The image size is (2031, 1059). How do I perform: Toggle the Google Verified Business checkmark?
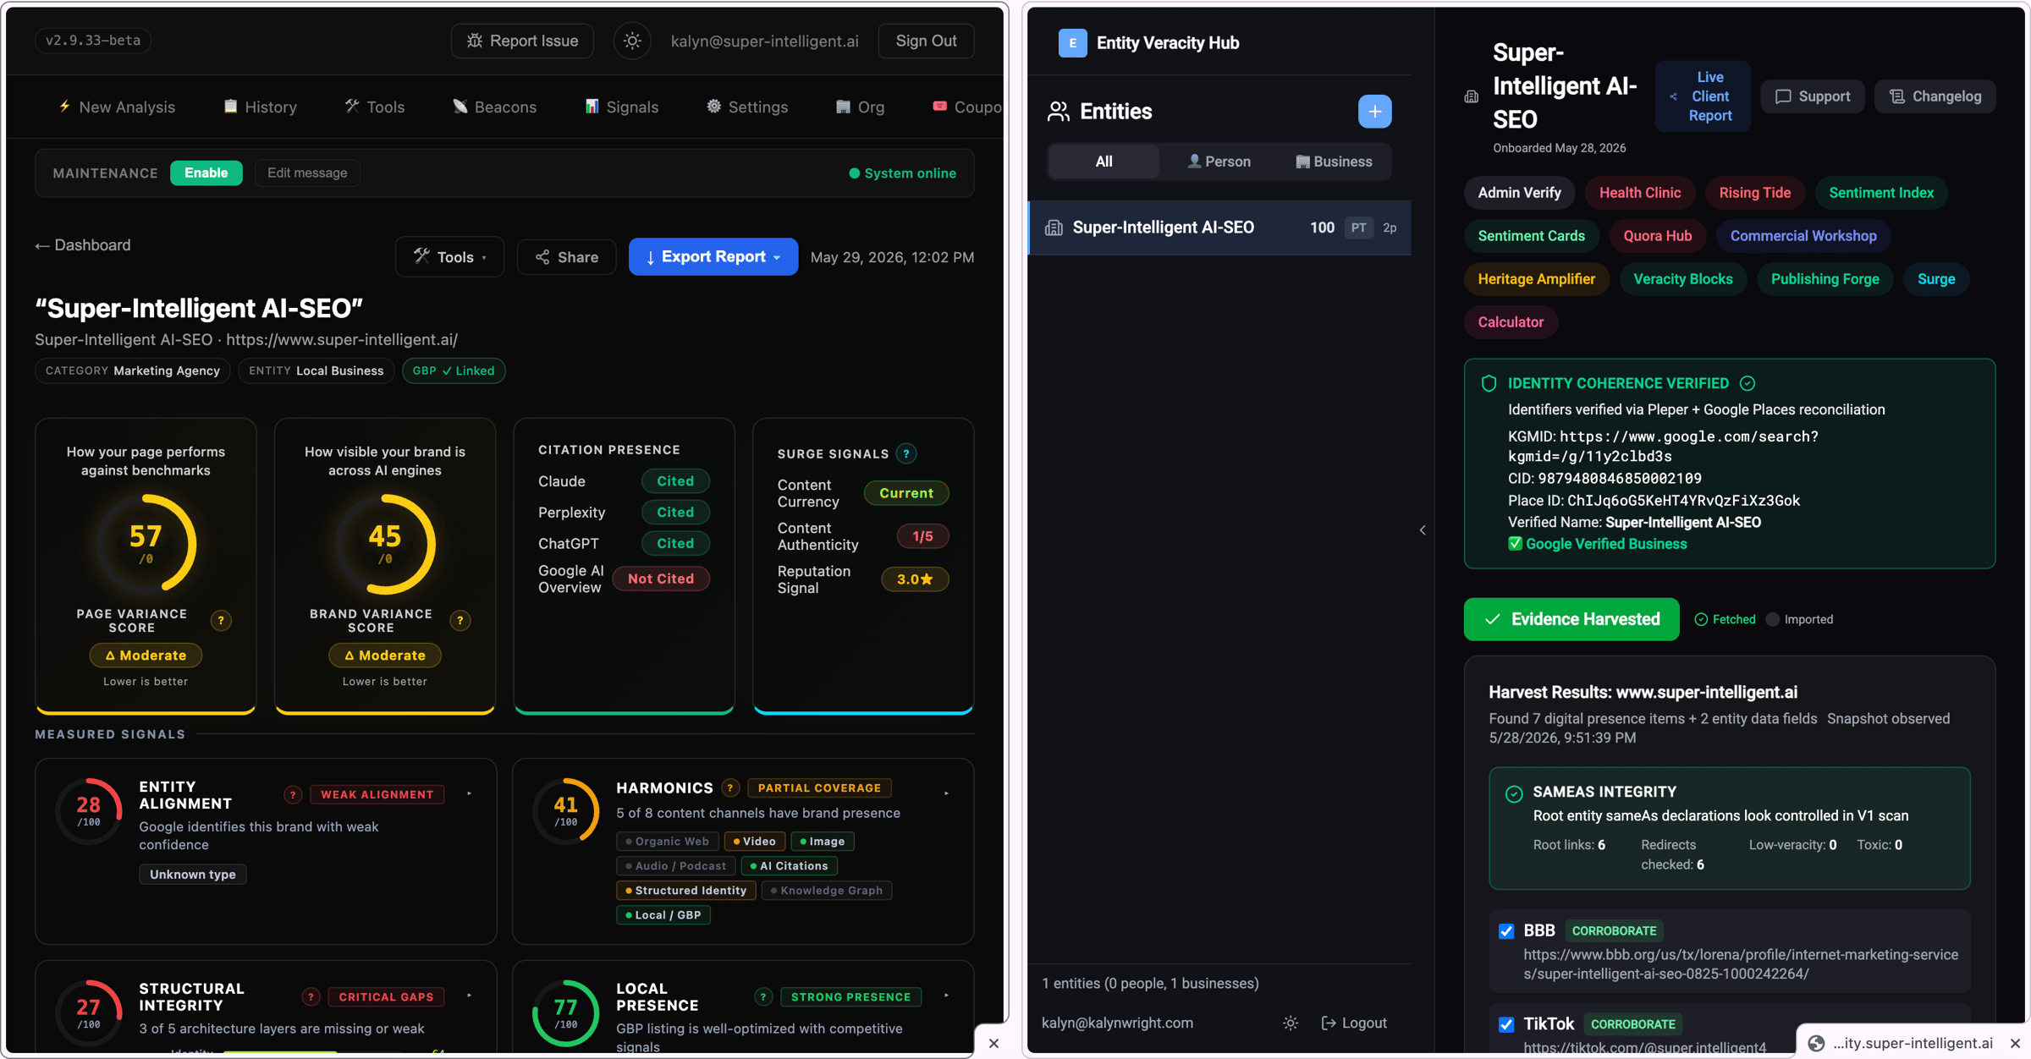click(1515, 544)
